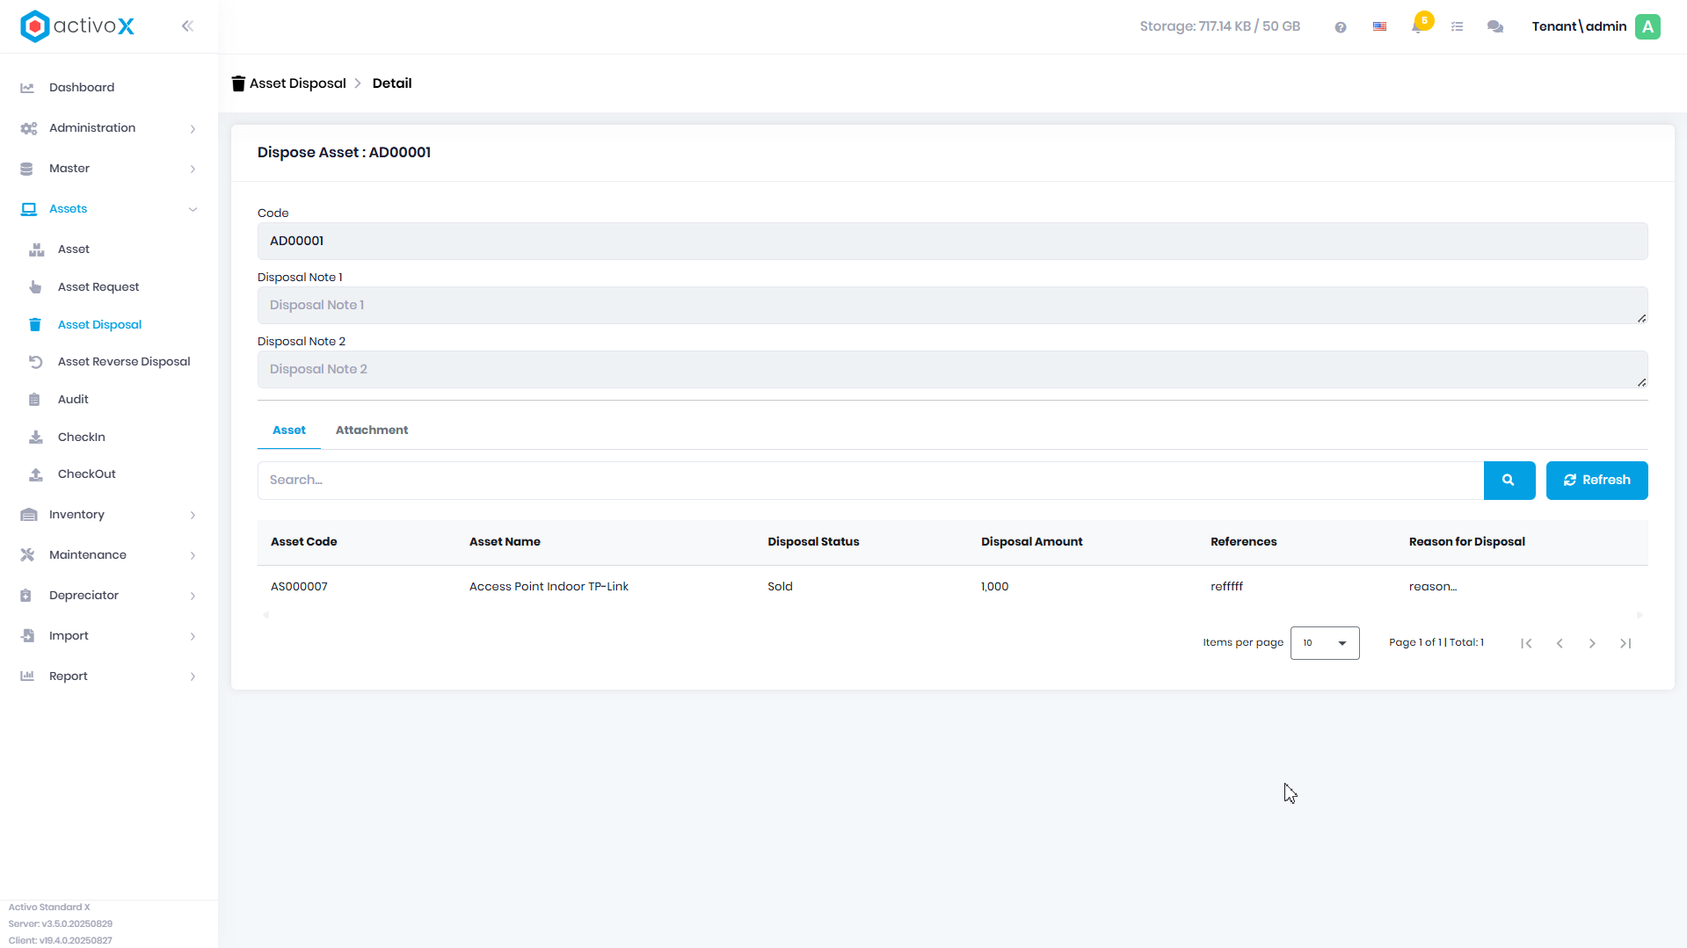Open the Audit menu item

[73, 400]
